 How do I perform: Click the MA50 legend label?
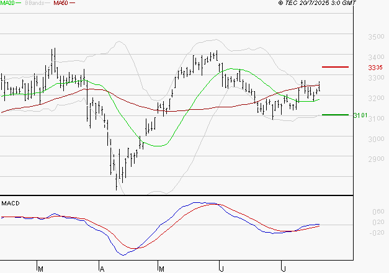pyautogui.click(x=61, y=3)
